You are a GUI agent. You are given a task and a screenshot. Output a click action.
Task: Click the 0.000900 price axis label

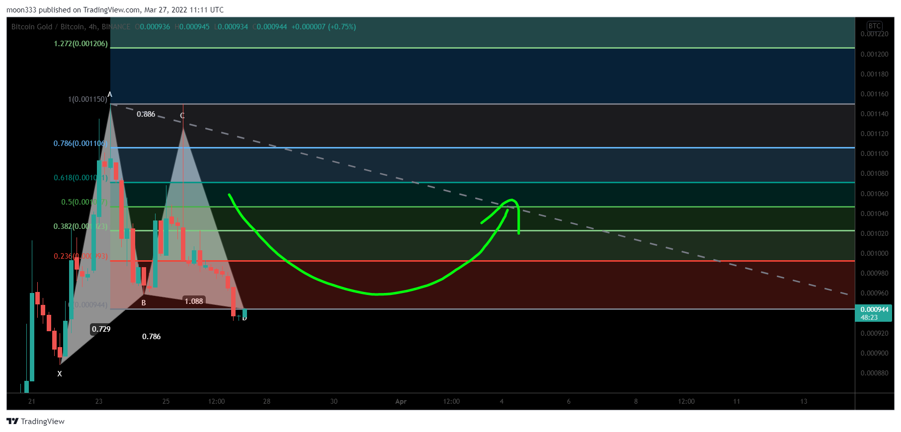click(875, 353)
